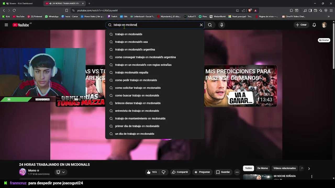The width and height of the screenshot is (335, 188).
Task: Open the WhatsApp bookmark
Action: point(52,16)
